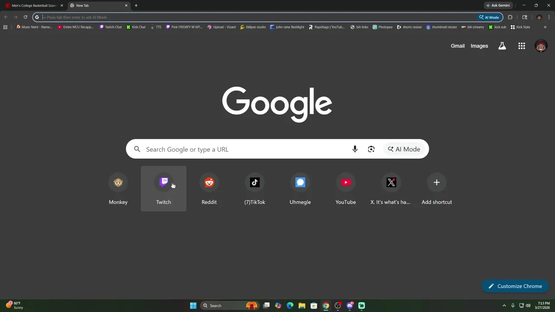This screenshot has width=555, height=312.
Task: Open the shorts resizer bookmark
Action: tap(409, 27)
